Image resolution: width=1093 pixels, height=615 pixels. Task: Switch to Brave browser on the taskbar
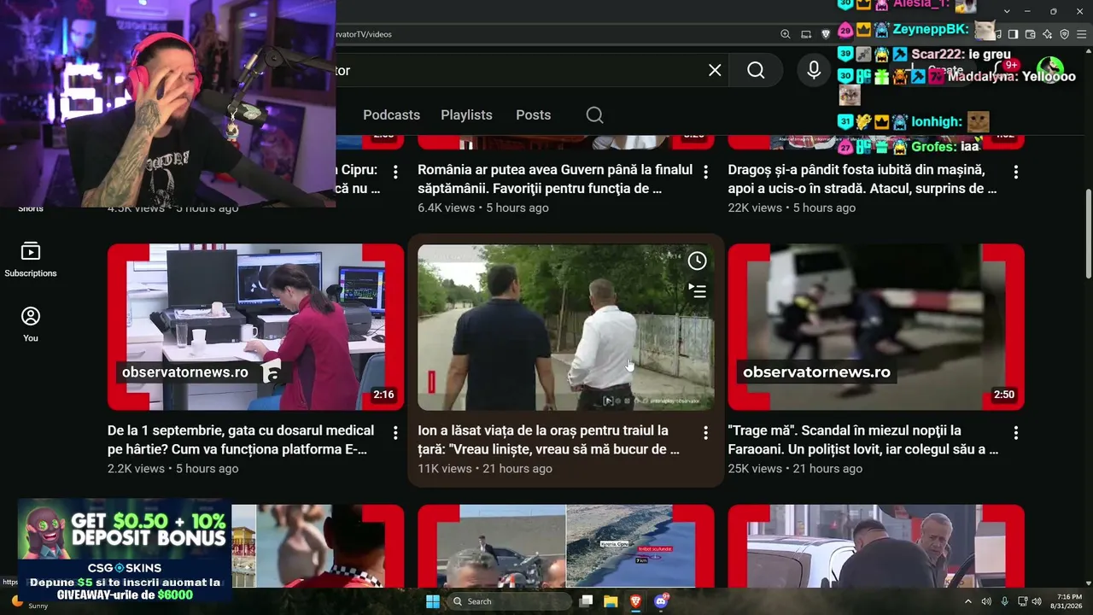[x=635, y=601]
